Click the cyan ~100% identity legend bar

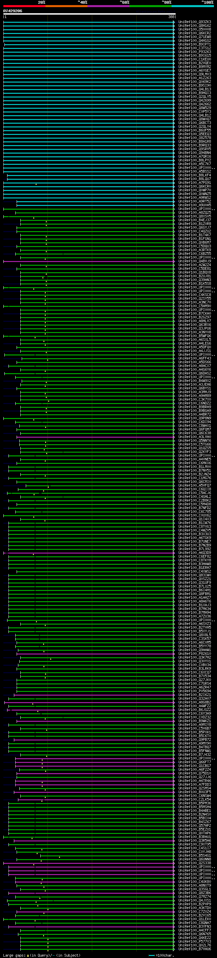point(193,6)
